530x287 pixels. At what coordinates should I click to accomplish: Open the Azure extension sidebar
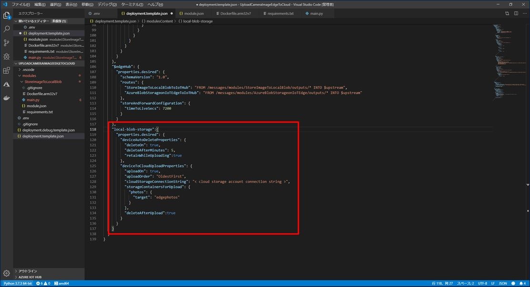(6, 84)
